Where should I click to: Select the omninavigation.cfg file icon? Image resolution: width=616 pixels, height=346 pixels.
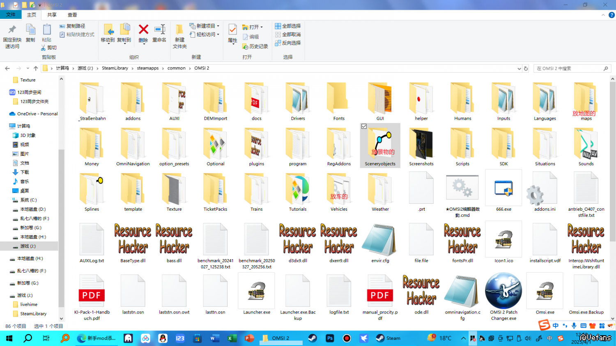(x=462, y=291)
